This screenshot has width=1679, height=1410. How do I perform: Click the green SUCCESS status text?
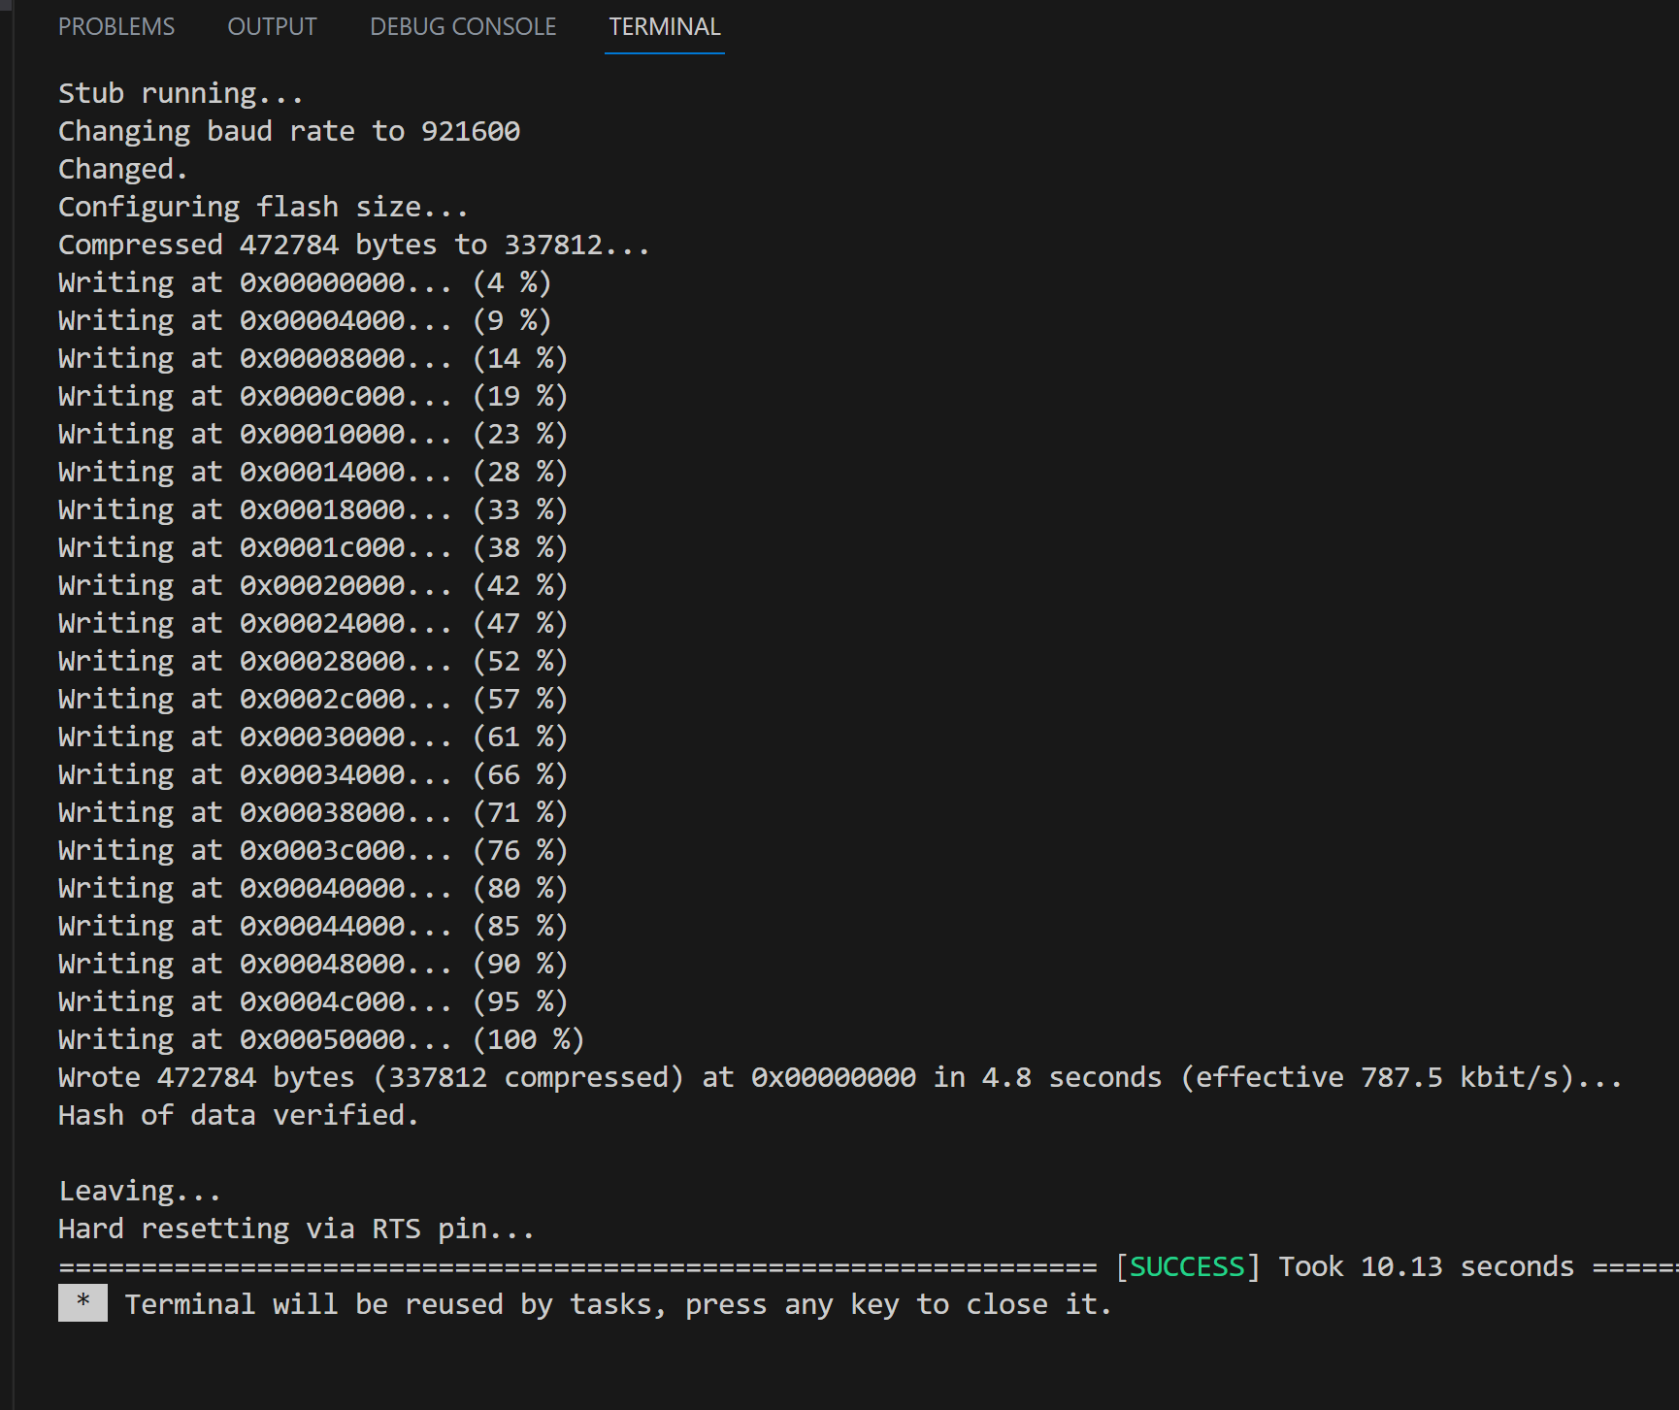point(1187,1265)
